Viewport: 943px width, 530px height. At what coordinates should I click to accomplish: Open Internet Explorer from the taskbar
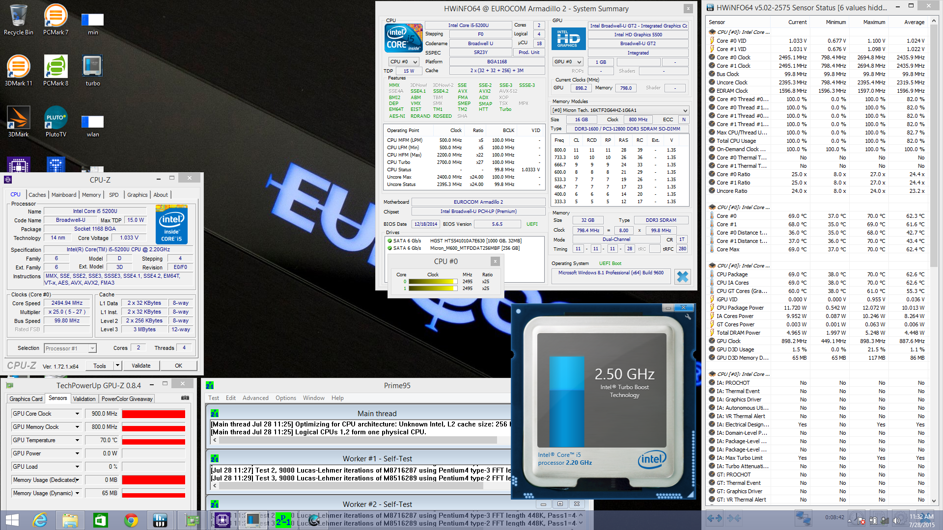tap(40, 520)
